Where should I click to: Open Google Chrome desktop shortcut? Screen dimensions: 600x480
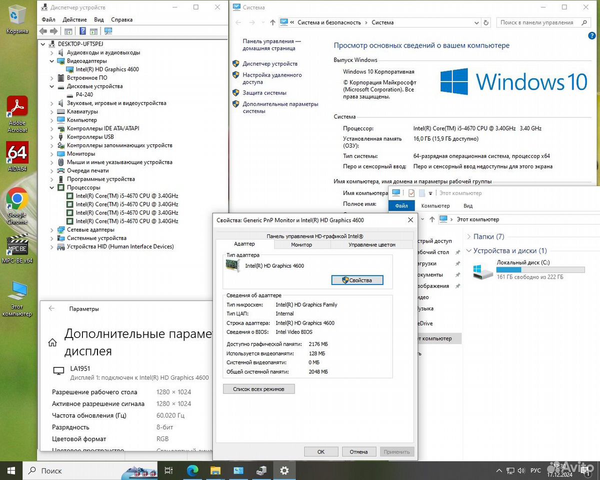(x=17, y=205)
